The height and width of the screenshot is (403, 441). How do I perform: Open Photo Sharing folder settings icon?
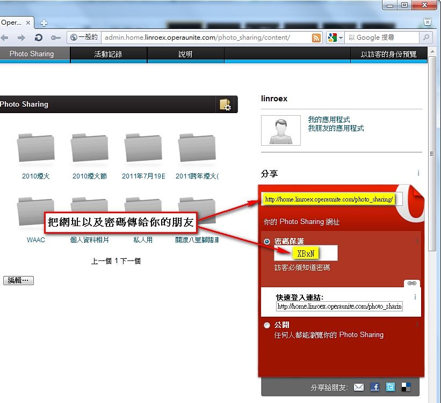click(x=225, y=105)
